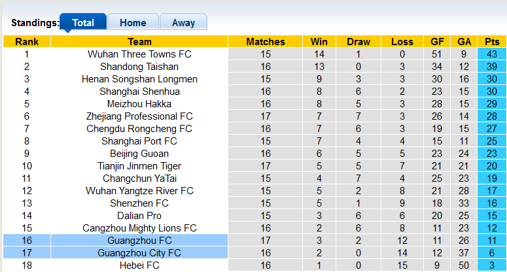Open the Home standings tab

coord(133,22)
